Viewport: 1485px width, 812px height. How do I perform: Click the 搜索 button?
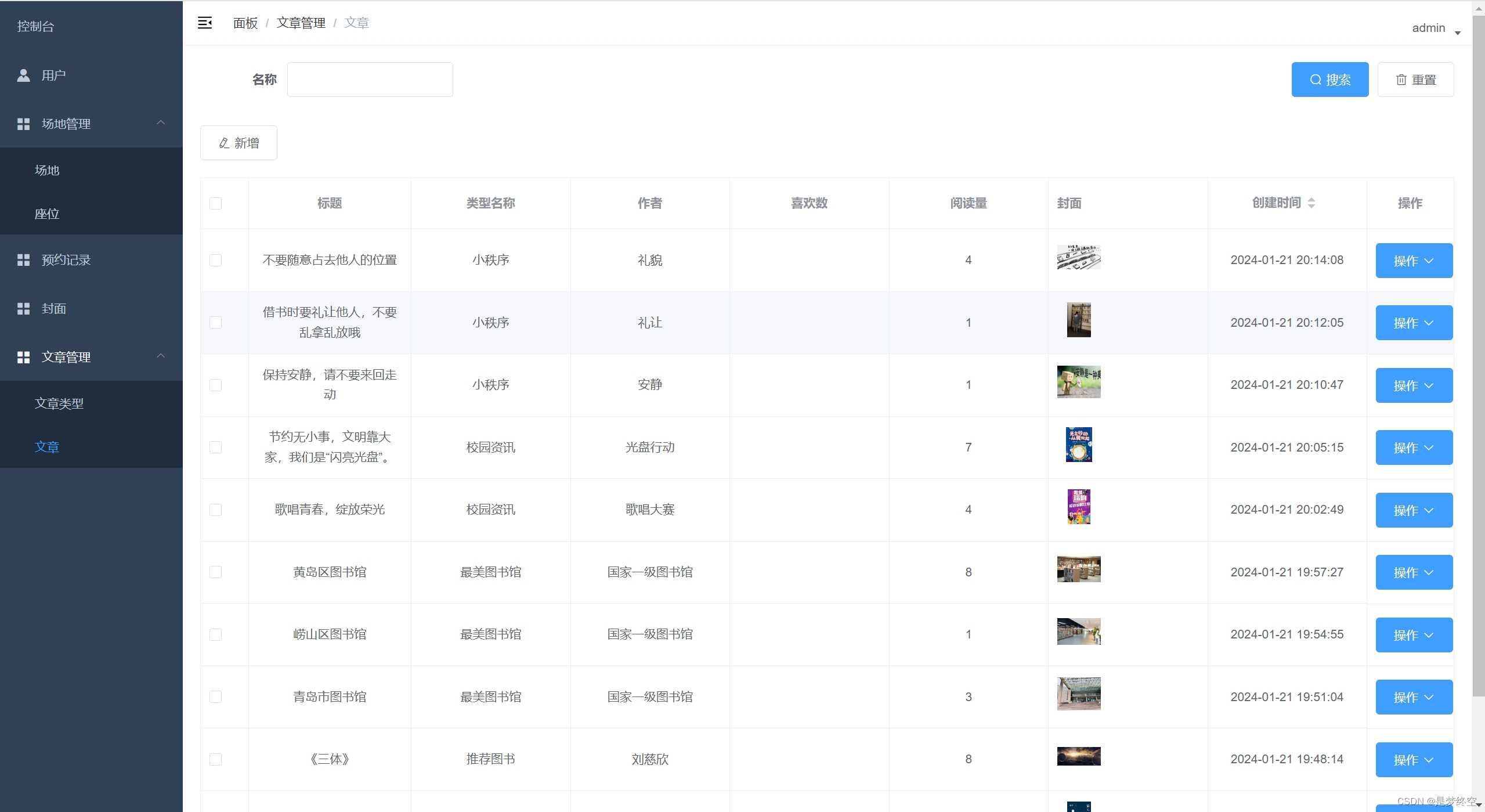tap(1329, 80)
